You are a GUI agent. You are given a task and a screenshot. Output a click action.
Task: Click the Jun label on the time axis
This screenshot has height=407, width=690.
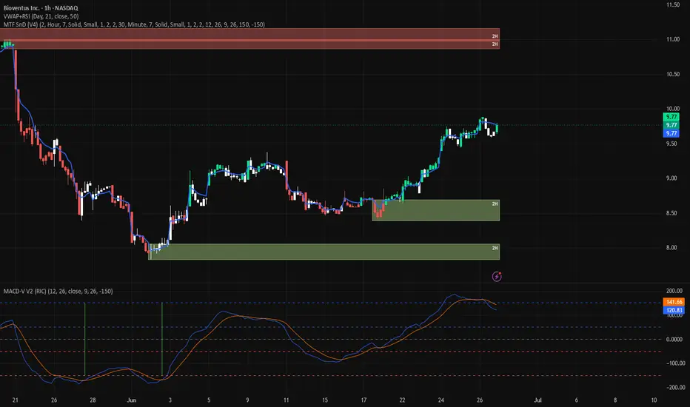pyautogui.click(x=132, y=400)
